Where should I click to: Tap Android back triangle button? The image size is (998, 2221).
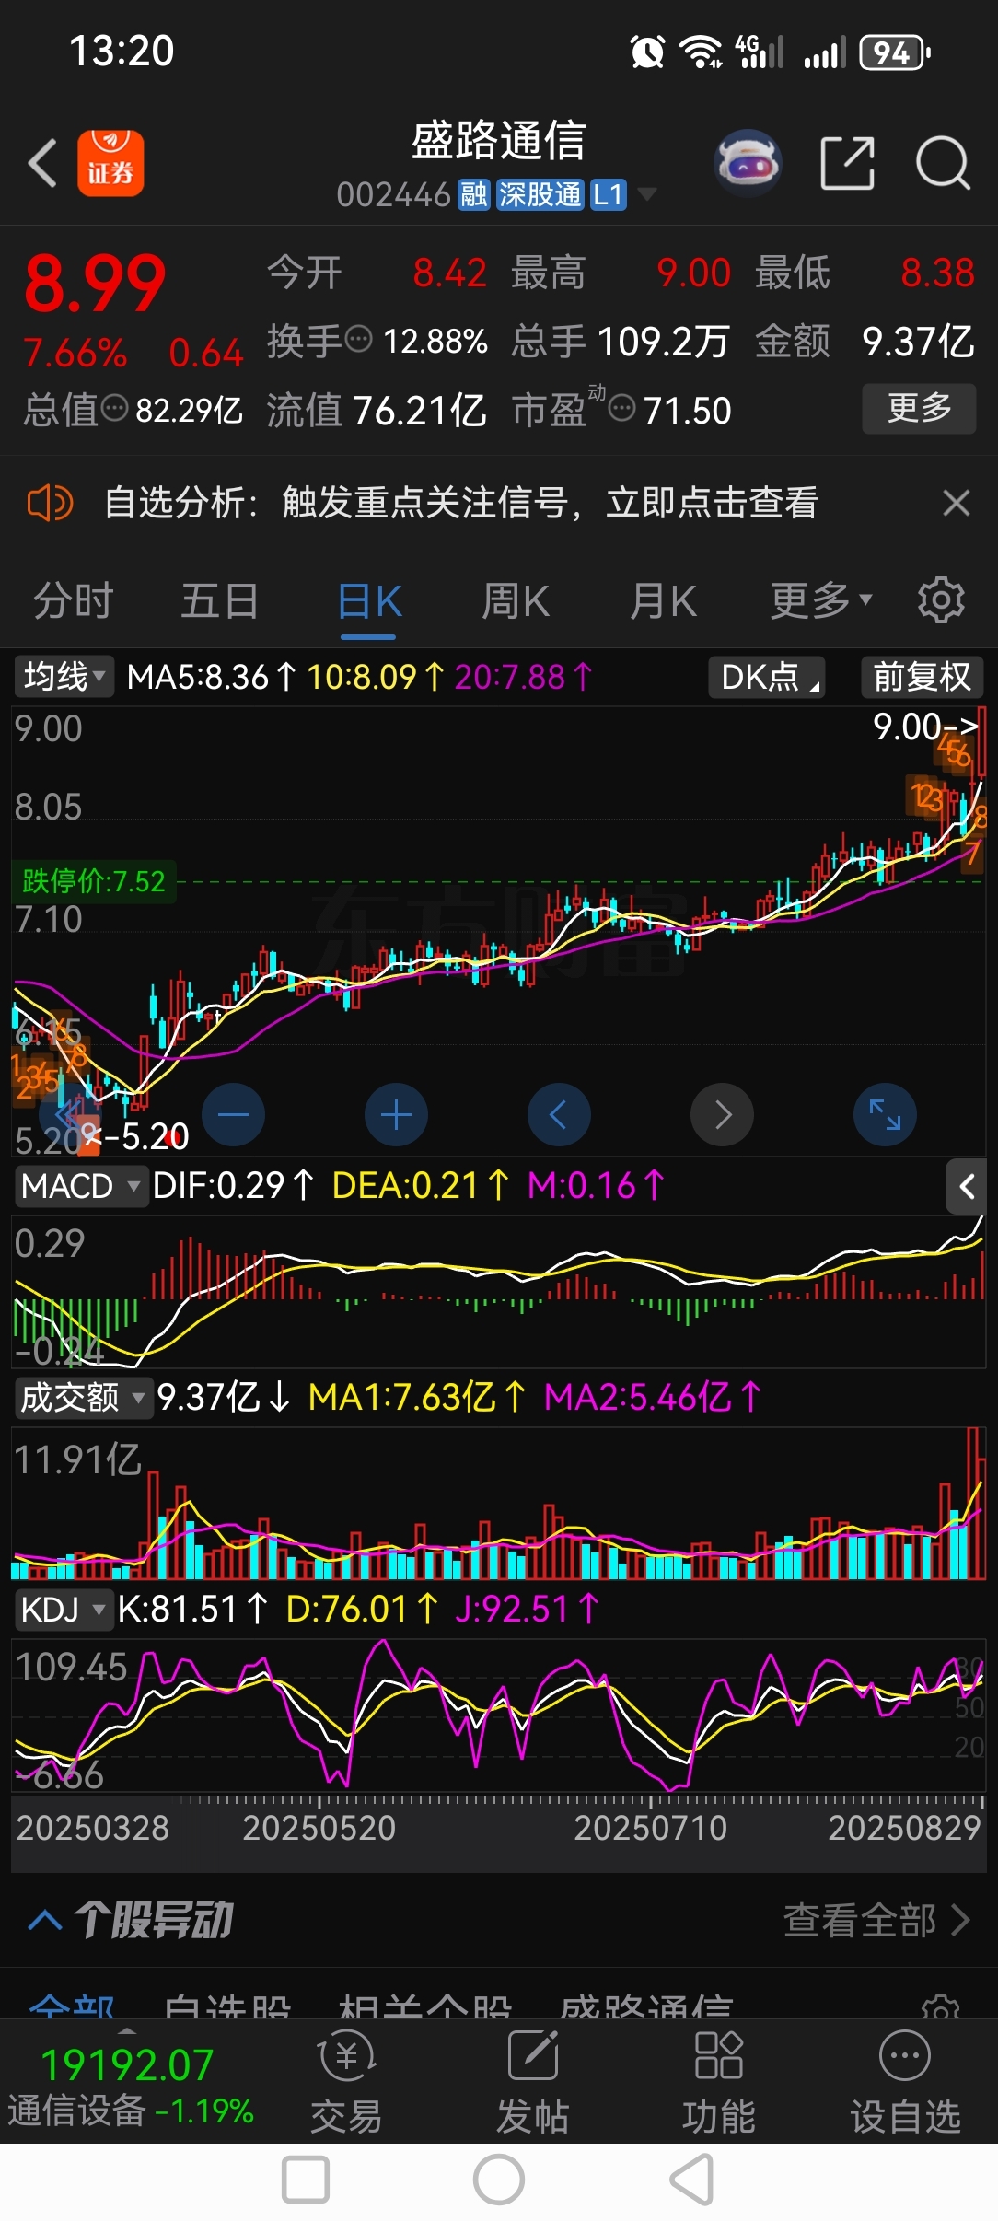(x=692, y=2180)
